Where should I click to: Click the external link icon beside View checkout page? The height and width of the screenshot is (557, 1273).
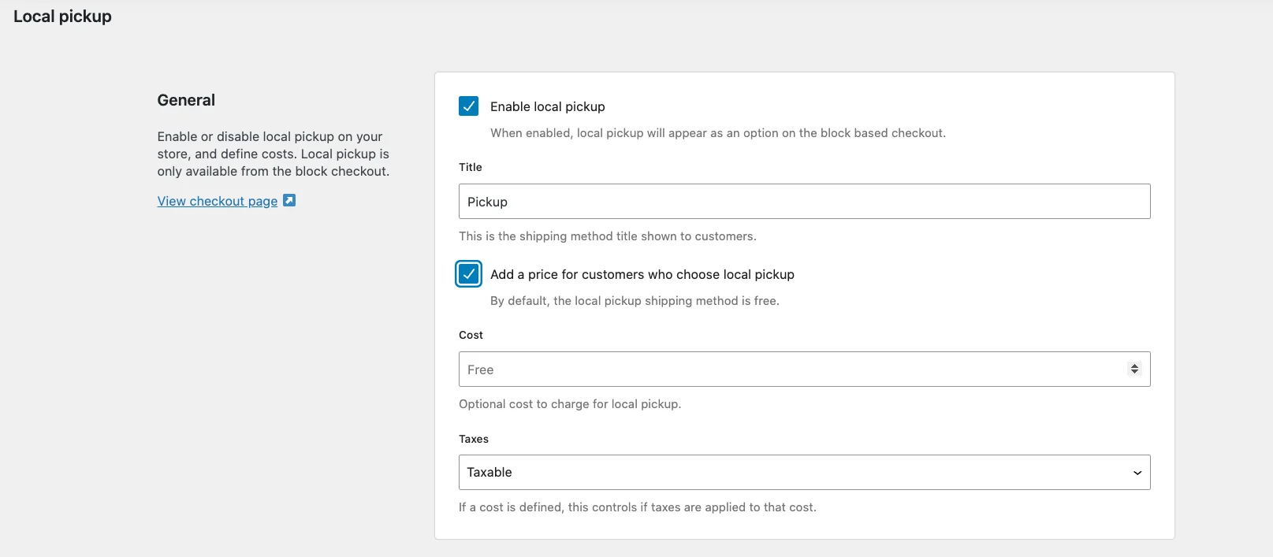coord(289,201)
